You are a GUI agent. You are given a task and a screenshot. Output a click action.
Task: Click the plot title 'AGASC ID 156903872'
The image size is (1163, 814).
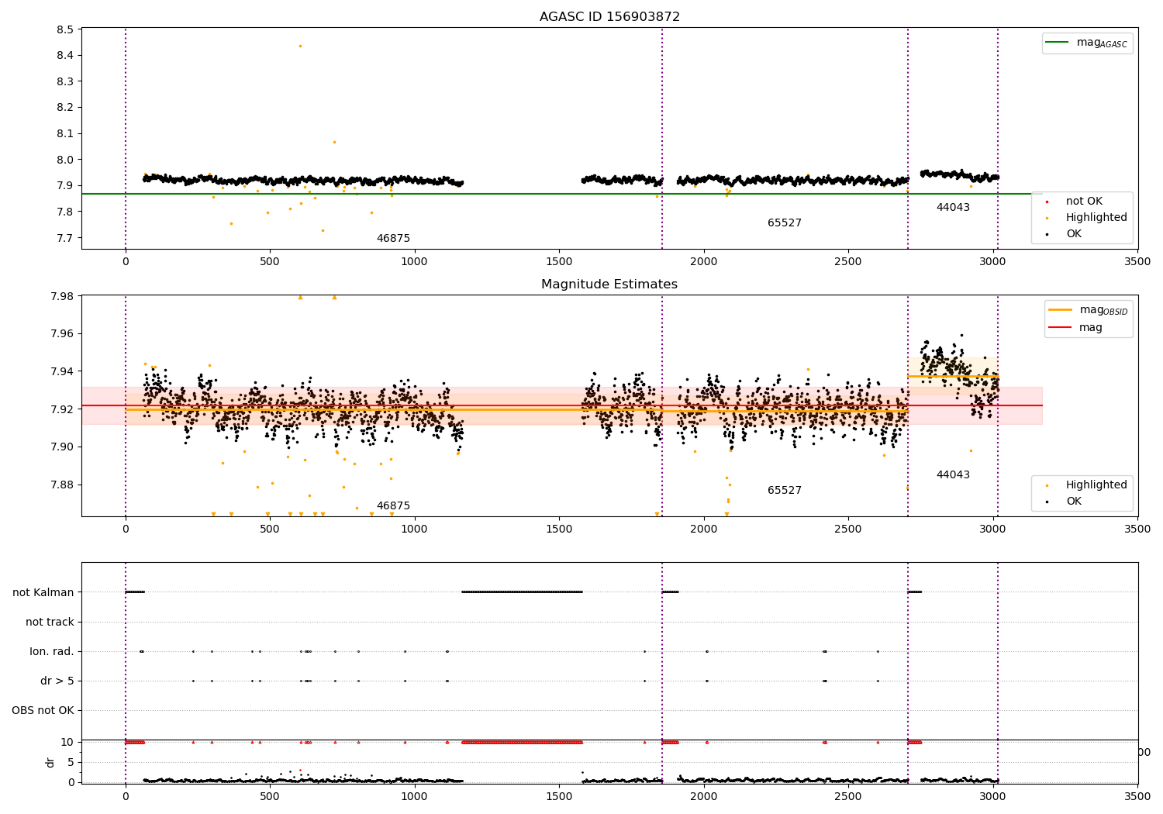click(x=609, y=17)
